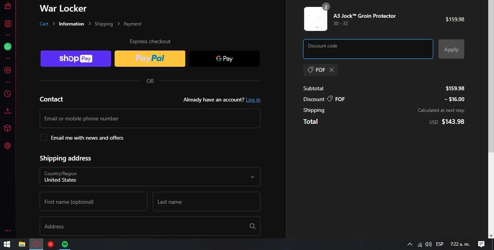Open the sidebar player icon
This screenshot has height=250, width=494.
8,70
